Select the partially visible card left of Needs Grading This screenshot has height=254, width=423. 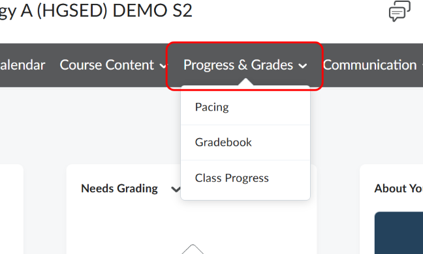pyautogui.click(x=12, y=209)
